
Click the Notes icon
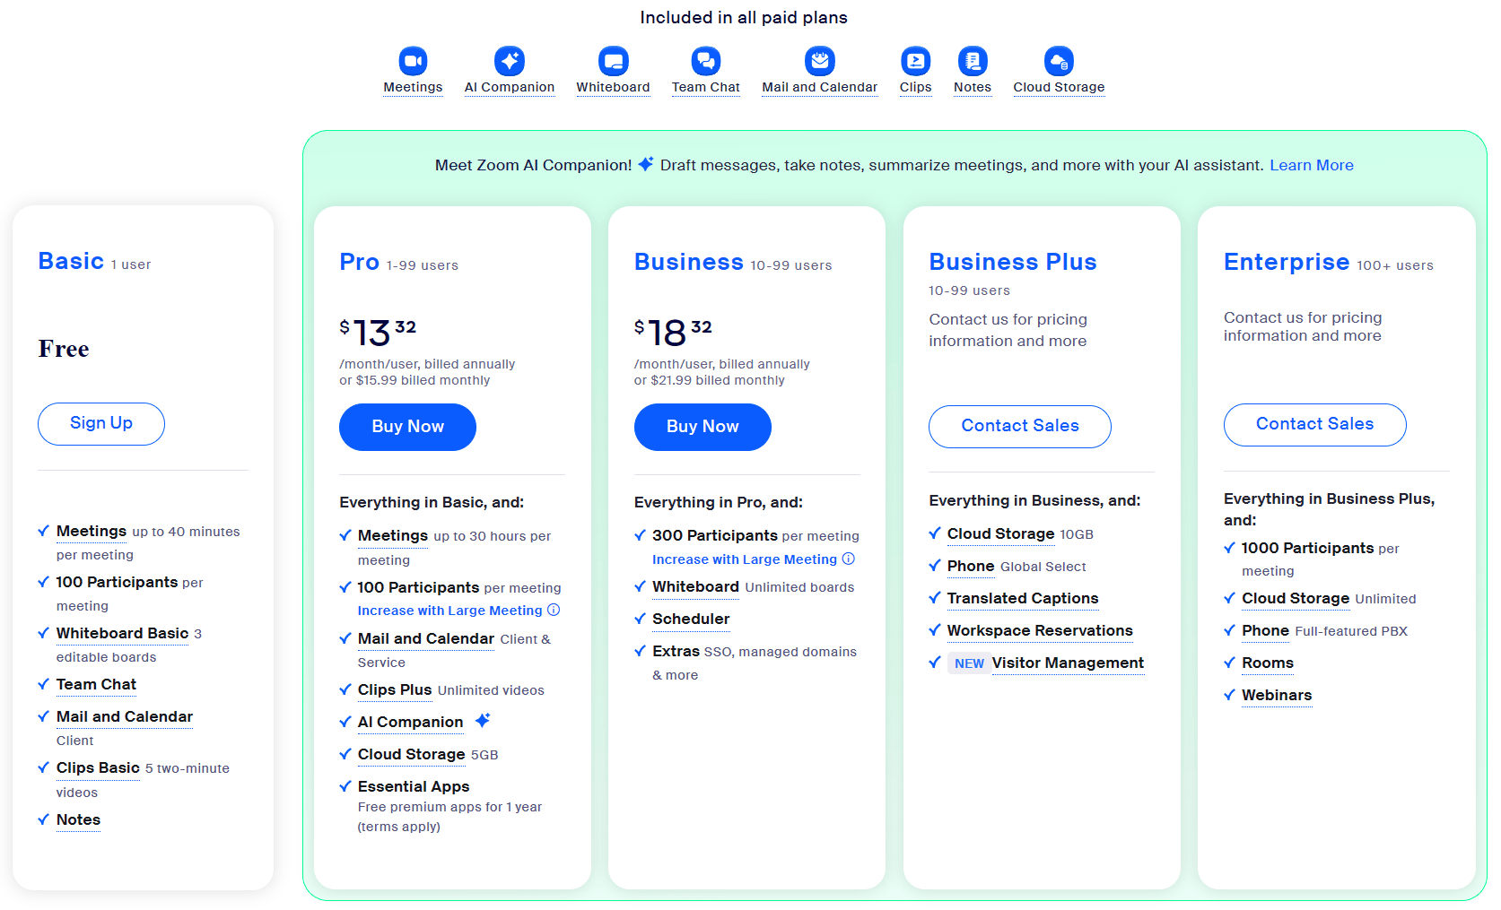[x=973, y=61]
